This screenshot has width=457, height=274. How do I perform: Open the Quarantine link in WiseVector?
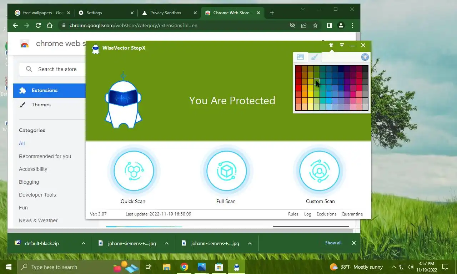[352, 214]
